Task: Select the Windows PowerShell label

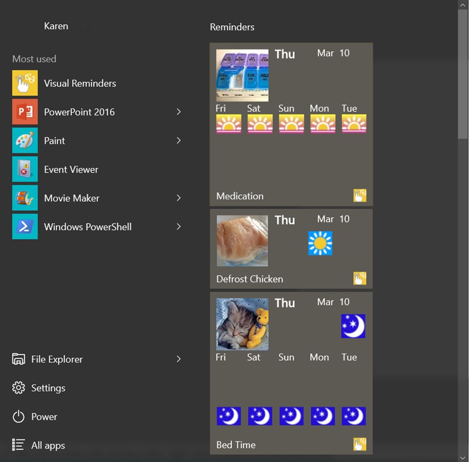Action: (87, 227)
